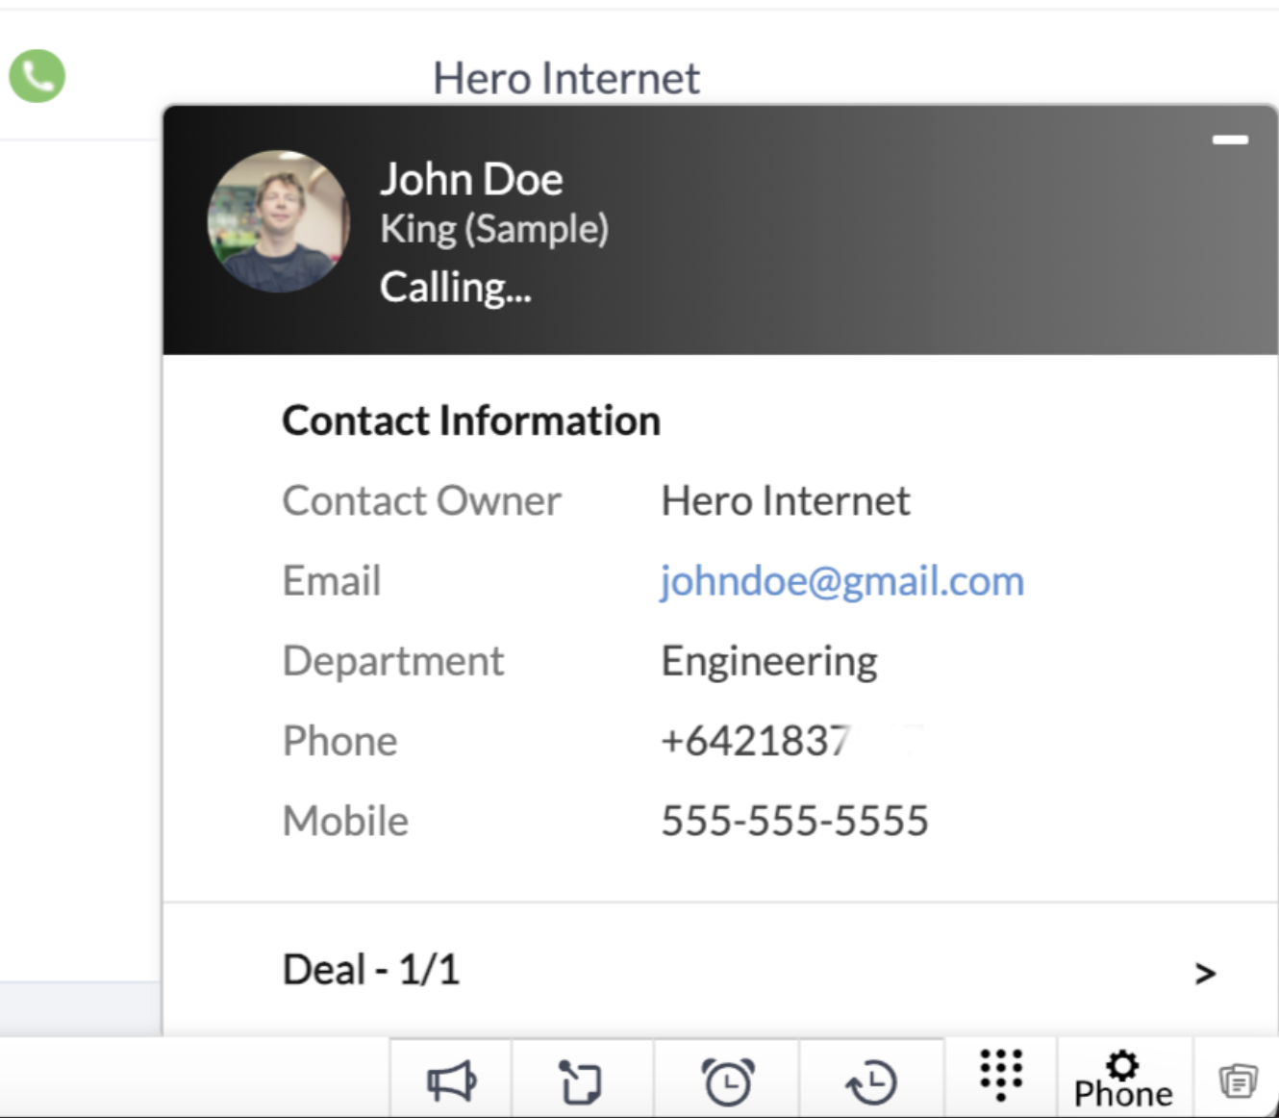Click the King (Sample) account name
The image size is (1279, 1118).
pyautogui.click(x=494, y=230)
